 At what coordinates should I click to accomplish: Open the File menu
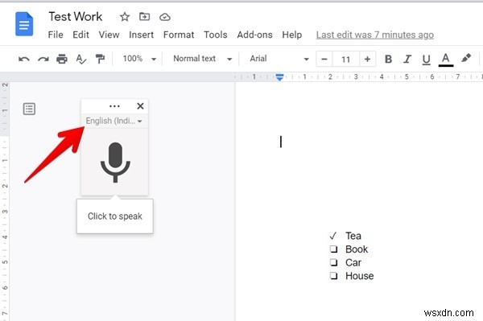56,35
